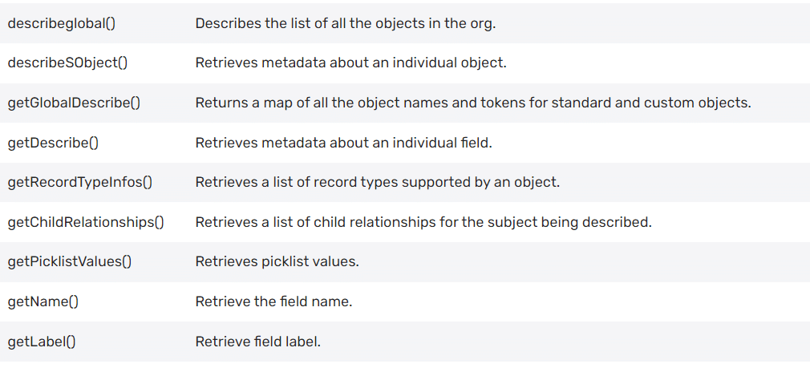Click description 'Describes the list of all the objects'
The height and width of the screenshot is (372, 810).
click(x=346, y=23)
